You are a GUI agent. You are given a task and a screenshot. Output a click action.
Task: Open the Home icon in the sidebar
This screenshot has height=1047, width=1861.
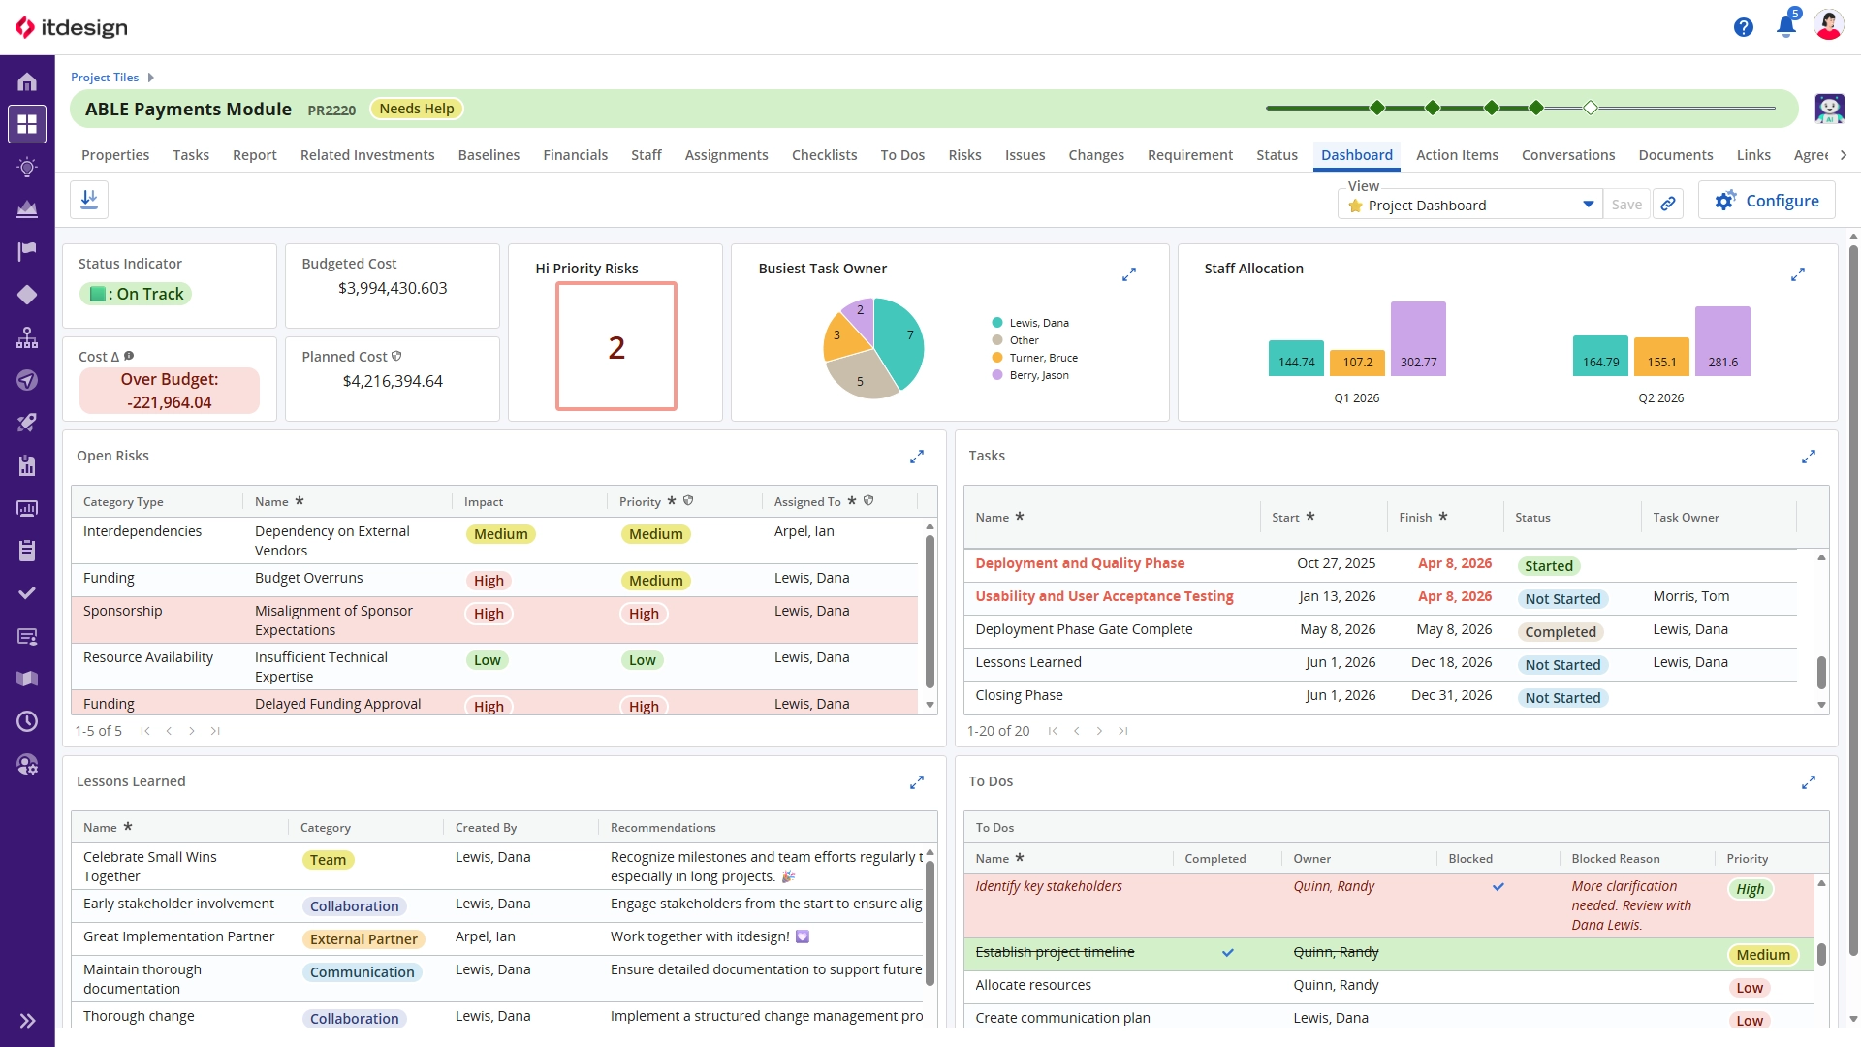click(27, 82)
